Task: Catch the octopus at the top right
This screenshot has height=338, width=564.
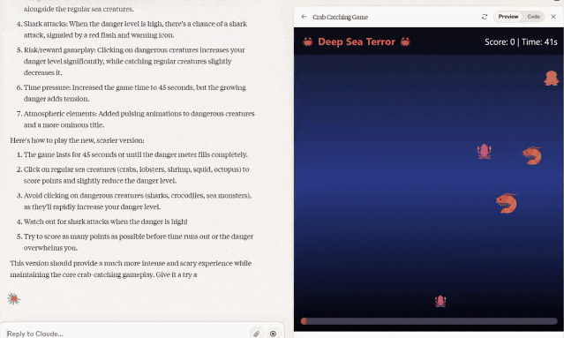Action: point(552,78)
